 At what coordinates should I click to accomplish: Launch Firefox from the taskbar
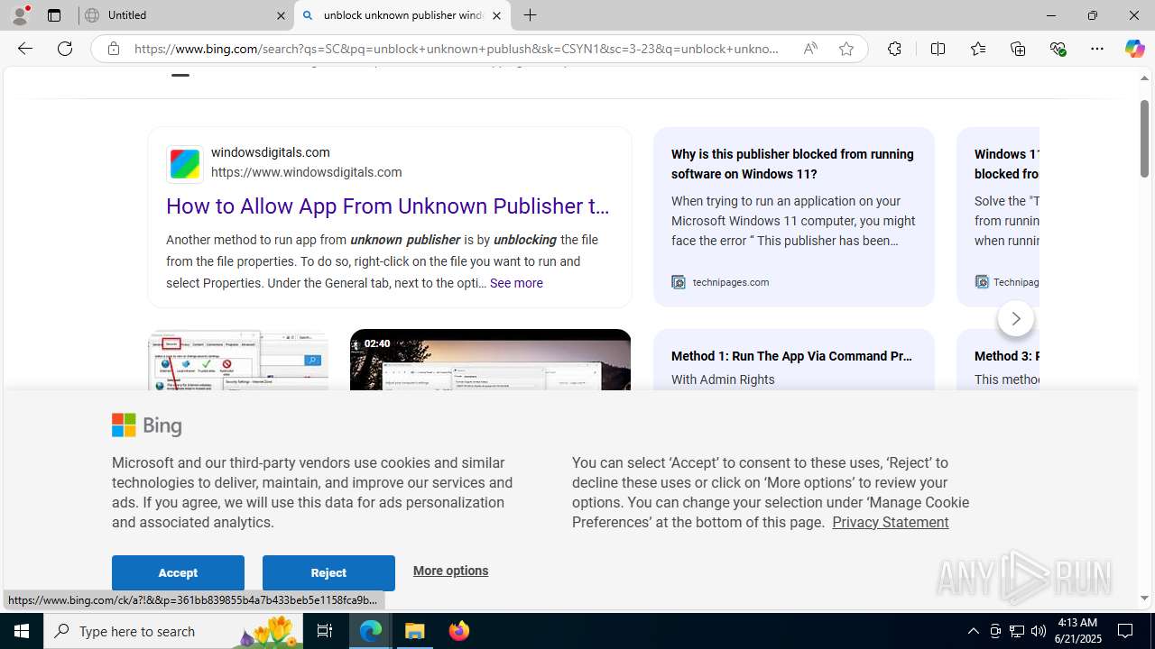(x=458, y=631)
